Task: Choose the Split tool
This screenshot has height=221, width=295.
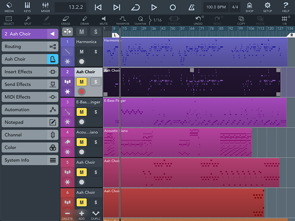Action: 28,20
